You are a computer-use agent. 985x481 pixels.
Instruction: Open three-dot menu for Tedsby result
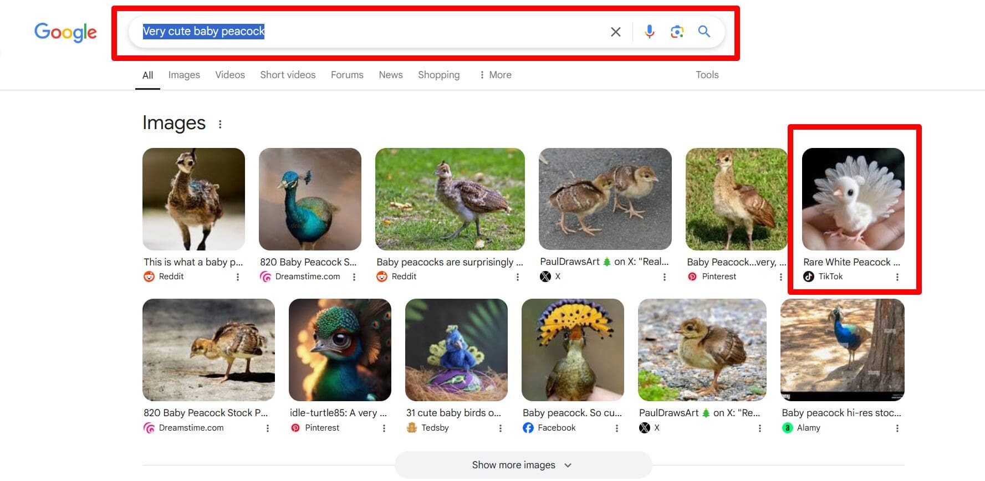[x=500, y=428]
